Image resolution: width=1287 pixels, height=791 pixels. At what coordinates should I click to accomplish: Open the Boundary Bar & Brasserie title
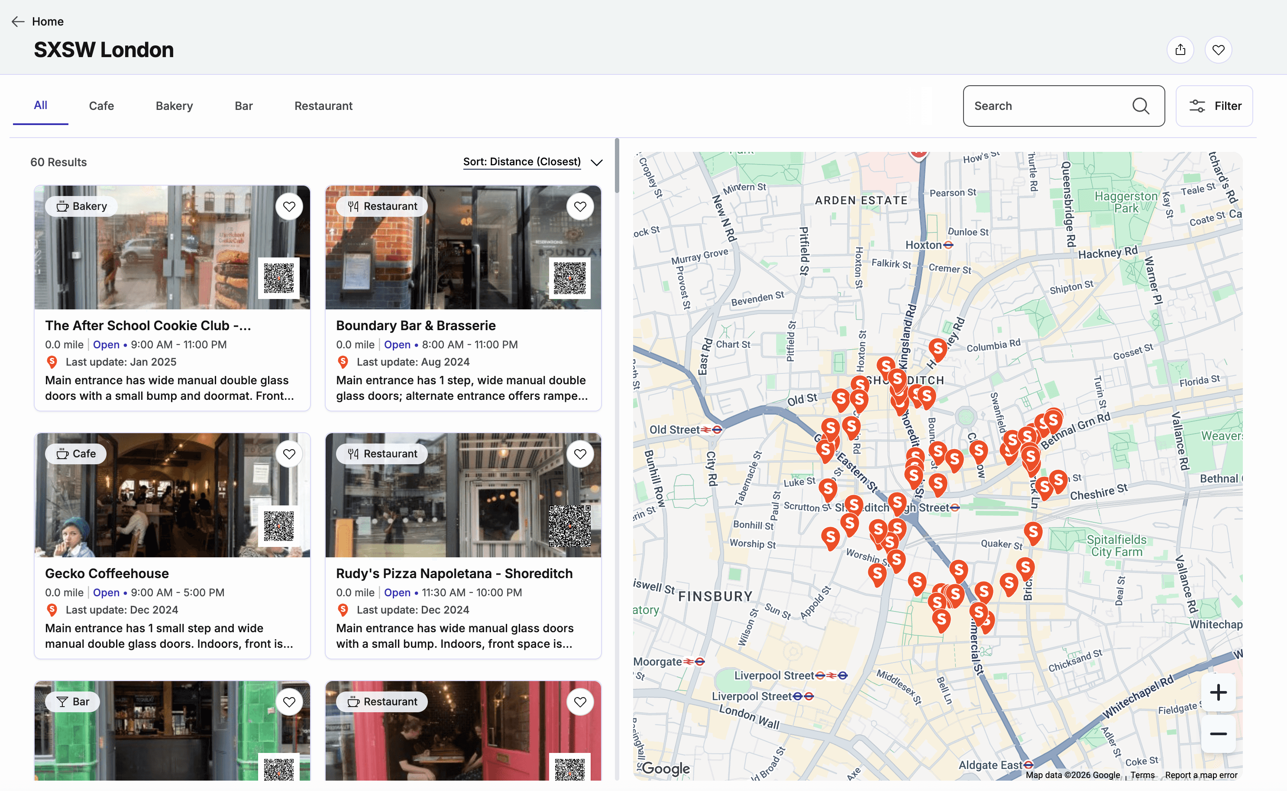tap(416, 325)
